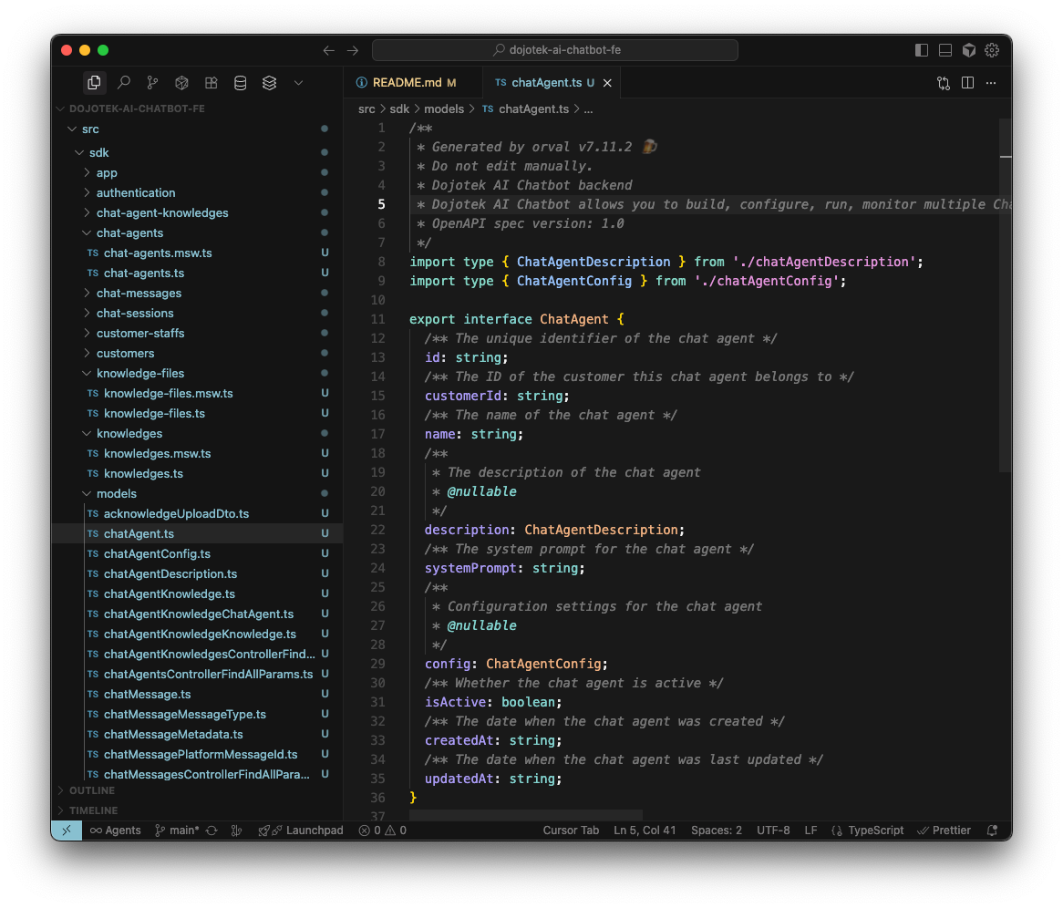The height and width of the screenshot is (908, 1063).
Task: Open the Search view icon
Action: click(x=123, y=83)
